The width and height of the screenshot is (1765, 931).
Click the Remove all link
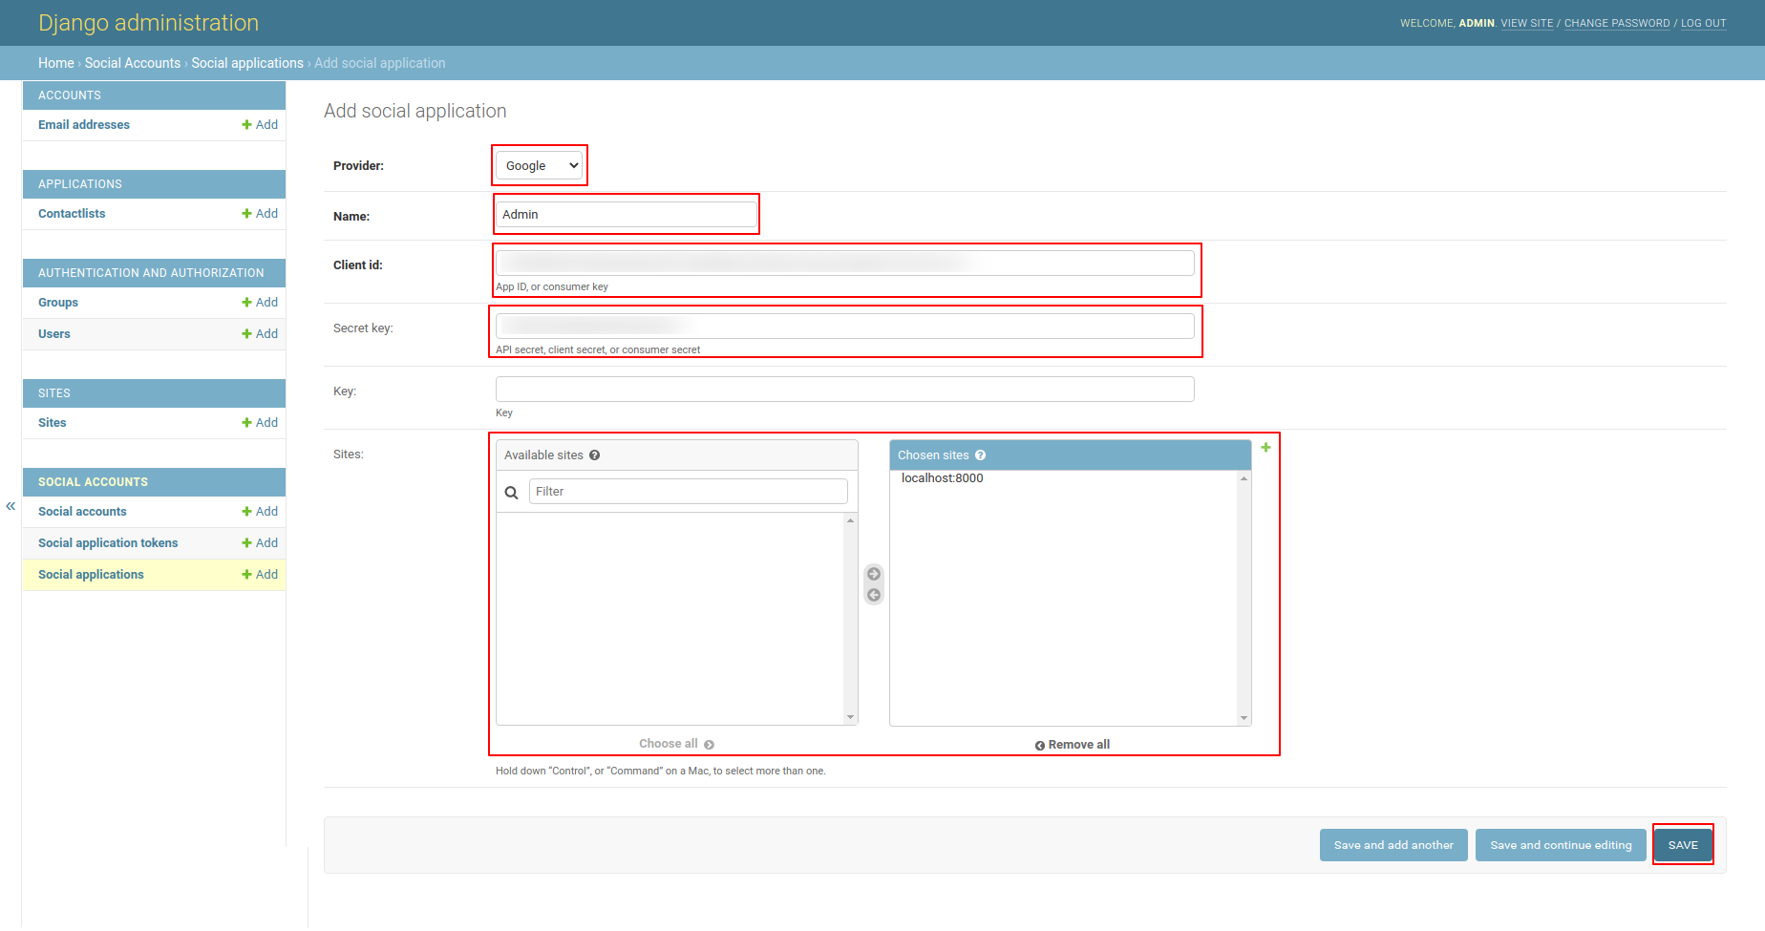1072,744
